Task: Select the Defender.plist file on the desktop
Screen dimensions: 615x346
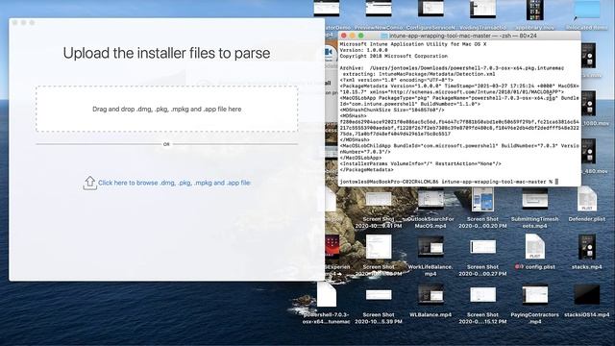Action: pyautogui.click(x=587, y=199)
